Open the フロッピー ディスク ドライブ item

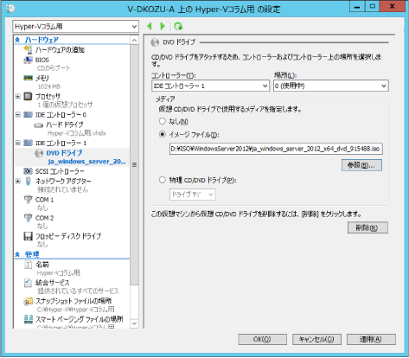pyautogui.click(x=68, y=236)
